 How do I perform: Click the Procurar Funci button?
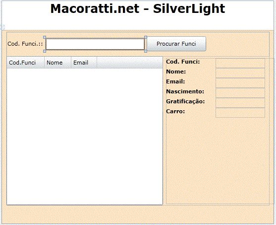coord(176,44)
